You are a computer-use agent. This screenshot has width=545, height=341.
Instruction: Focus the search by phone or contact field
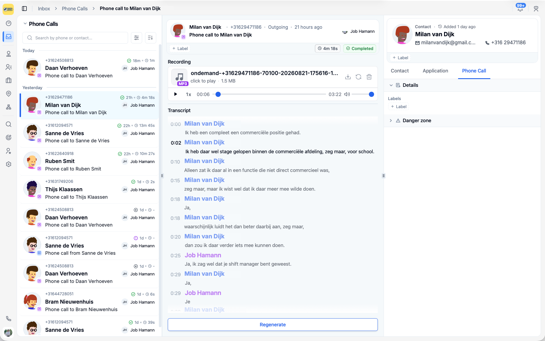[x=75, y=38]
